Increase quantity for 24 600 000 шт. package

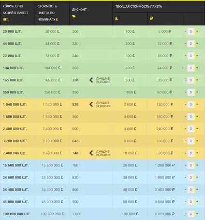coord(197,177)
